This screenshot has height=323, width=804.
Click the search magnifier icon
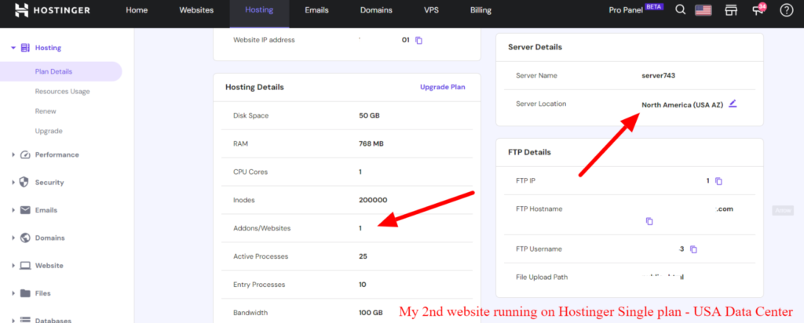coord(680,9)
